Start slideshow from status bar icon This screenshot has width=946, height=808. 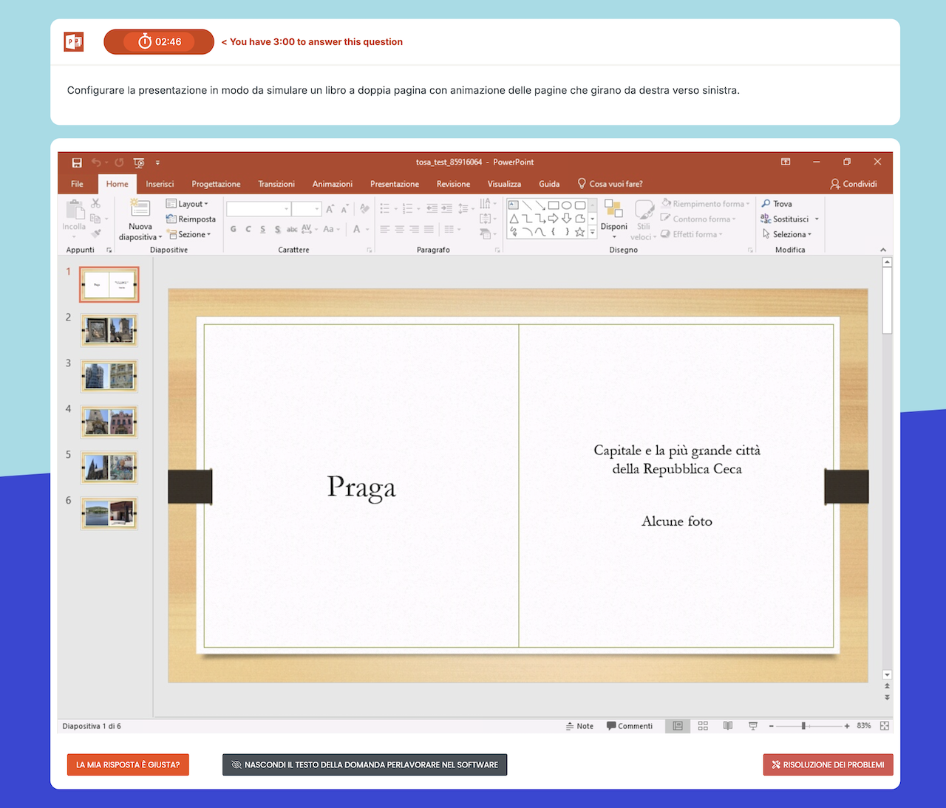[753, 726]
